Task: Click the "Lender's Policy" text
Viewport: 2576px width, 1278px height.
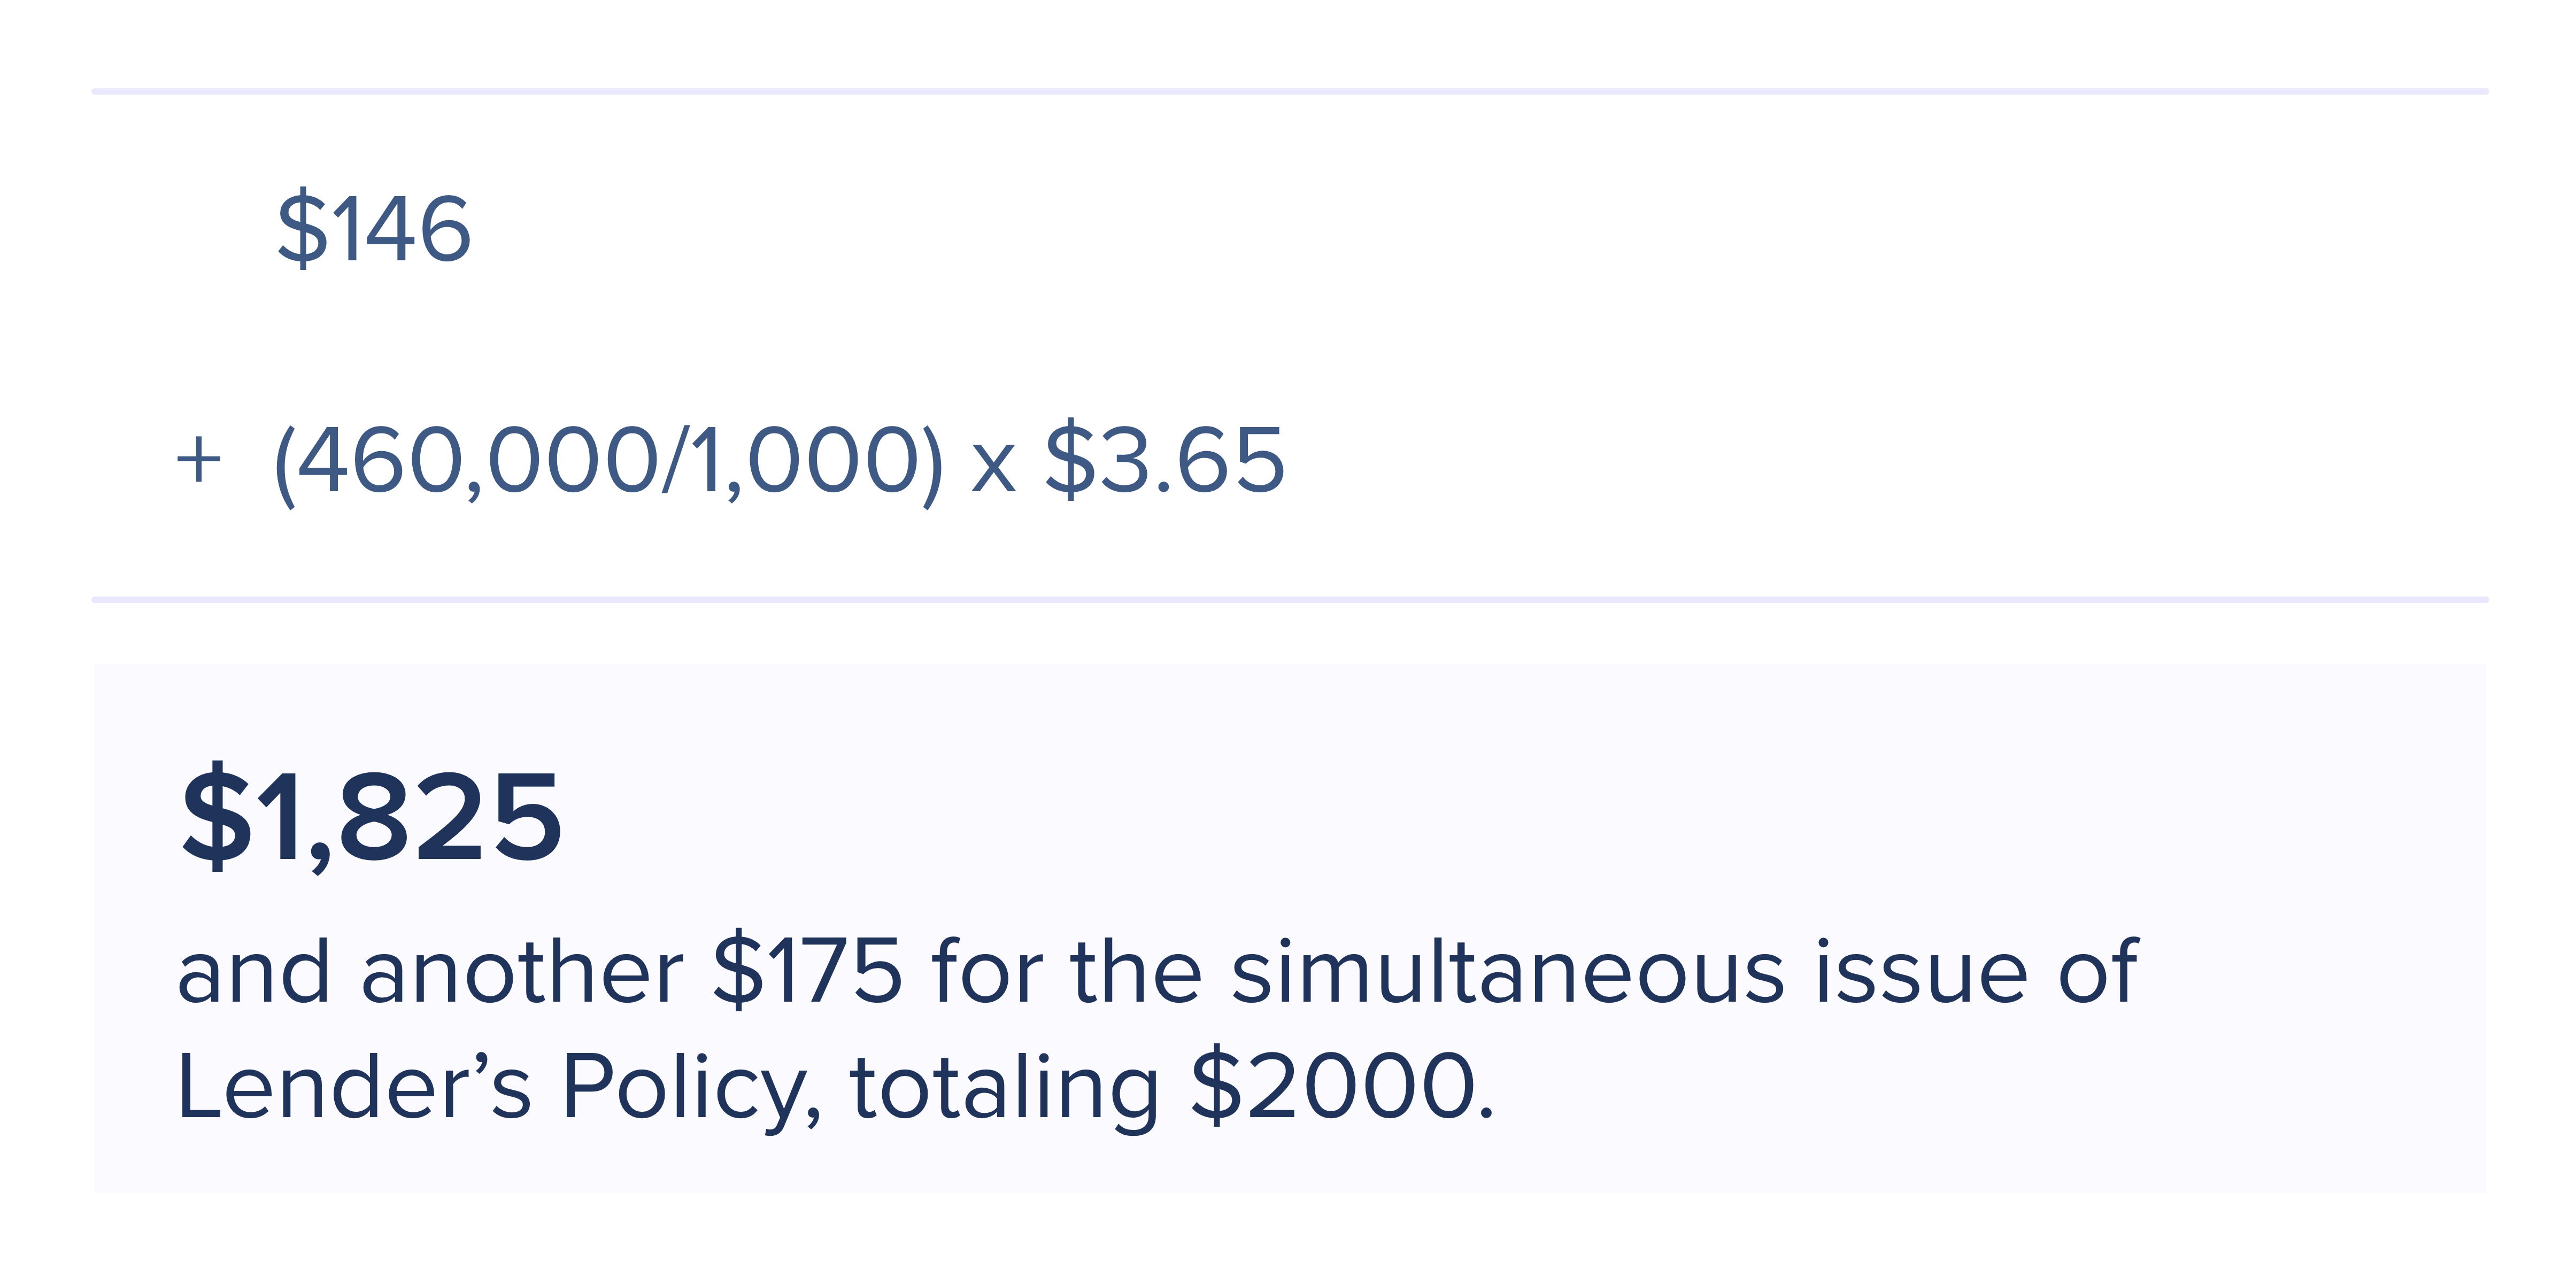Action: tap(497, 1087)
